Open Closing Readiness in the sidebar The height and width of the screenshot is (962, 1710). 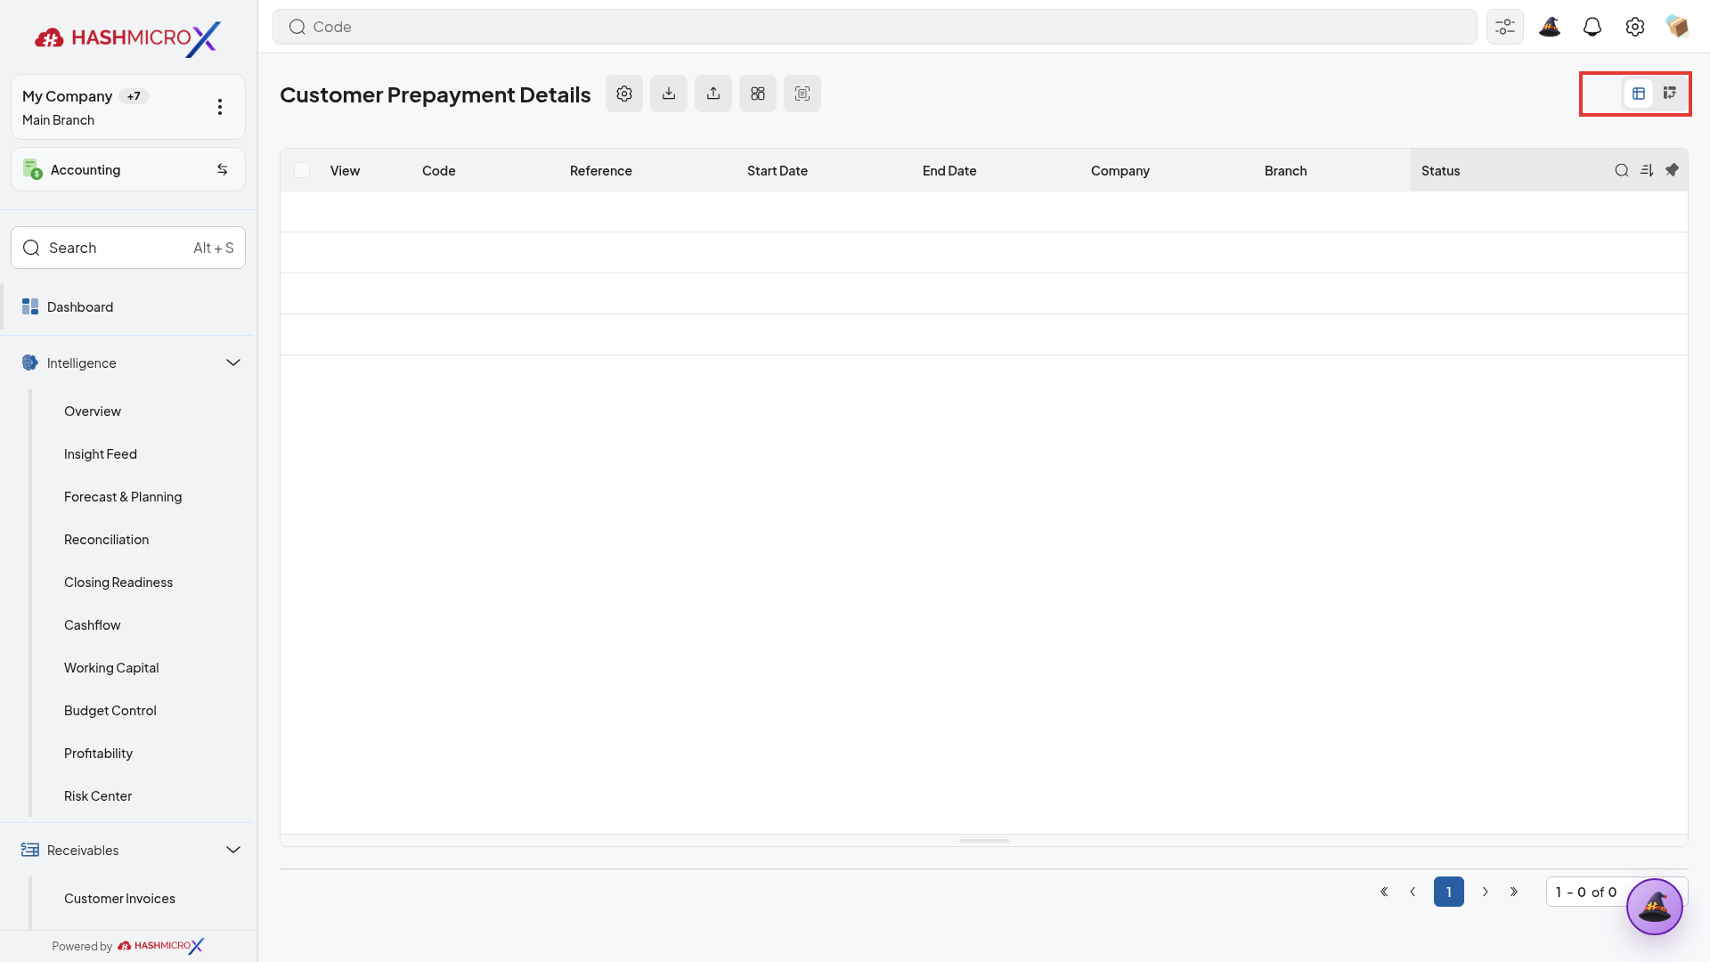pos(118,583)
